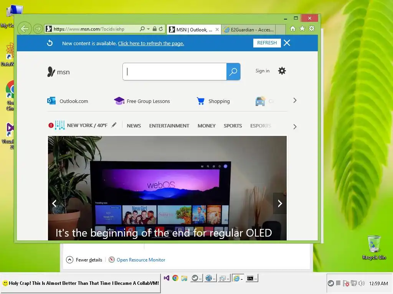The image size is (393, 294).
Task: Go back with the browser Back arrow
Action: pyautogui.click(x=25, y=29)
